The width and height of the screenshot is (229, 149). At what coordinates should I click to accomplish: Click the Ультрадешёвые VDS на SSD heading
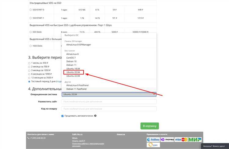pos(45,3)
